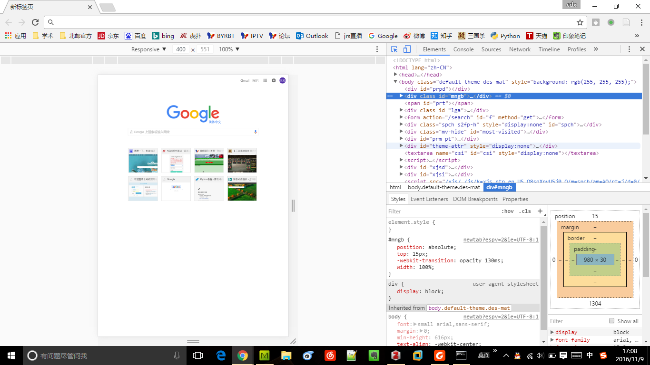The width and height of the screenshot is (650, 365).
Task: Toggle the :hov element state panel
Action: click(x=508, y=211)
